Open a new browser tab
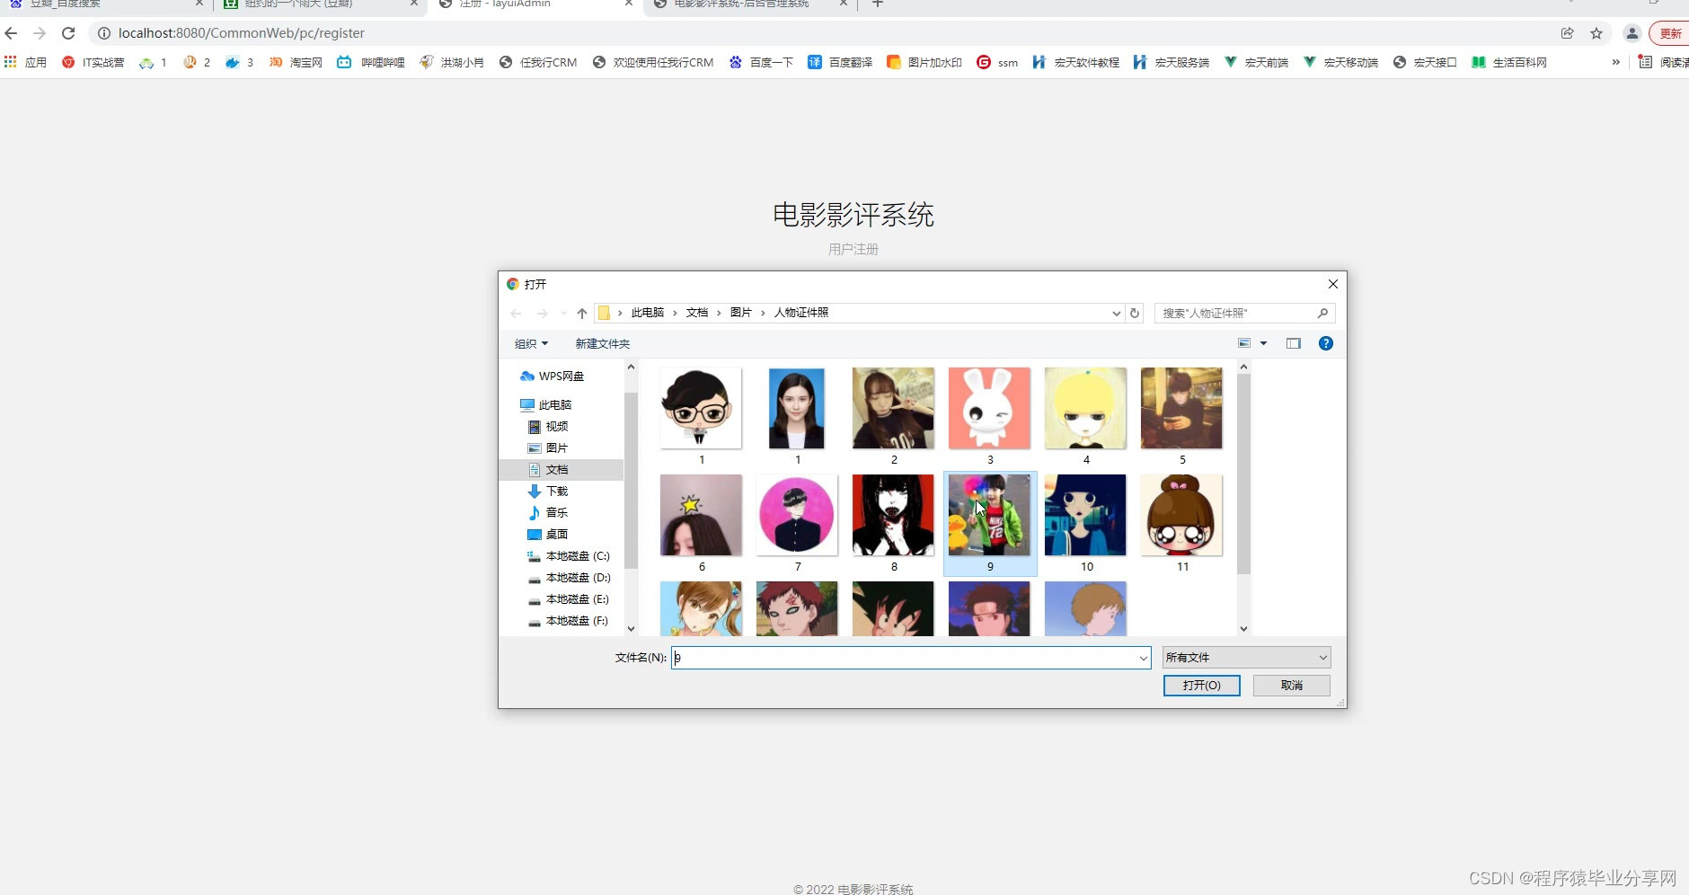 (878, 4)
